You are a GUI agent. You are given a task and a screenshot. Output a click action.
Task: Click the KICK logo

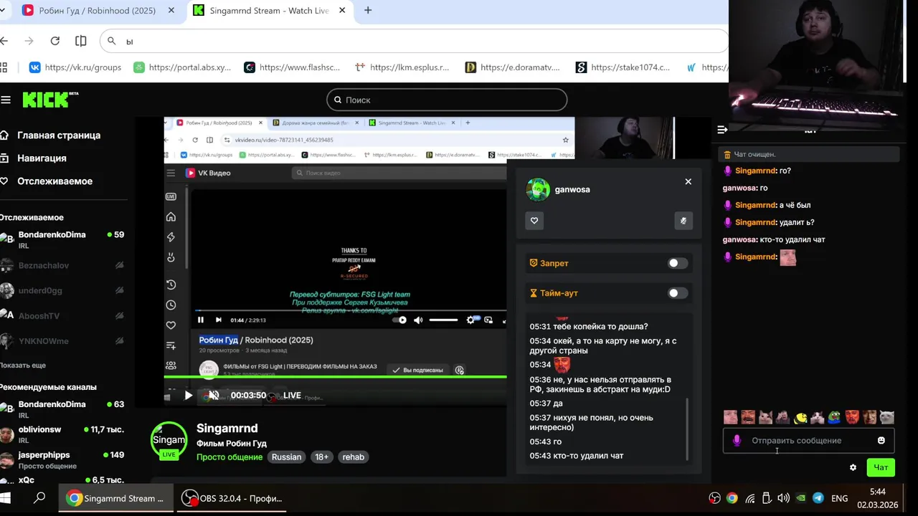click(x=49, y=100)
